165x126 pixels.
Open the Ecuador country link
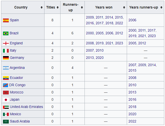tap(16, 78)
